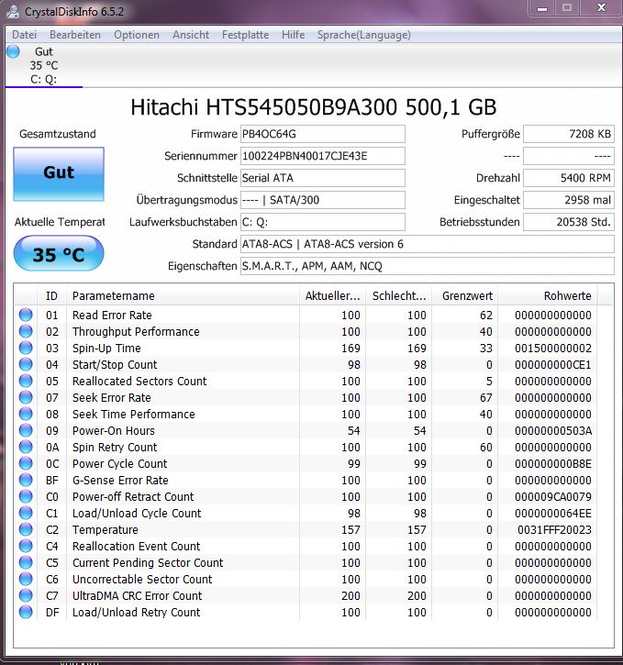Click the disk title Hitachi HTS545050B9A300 500,1 GB

pos(314,107)
